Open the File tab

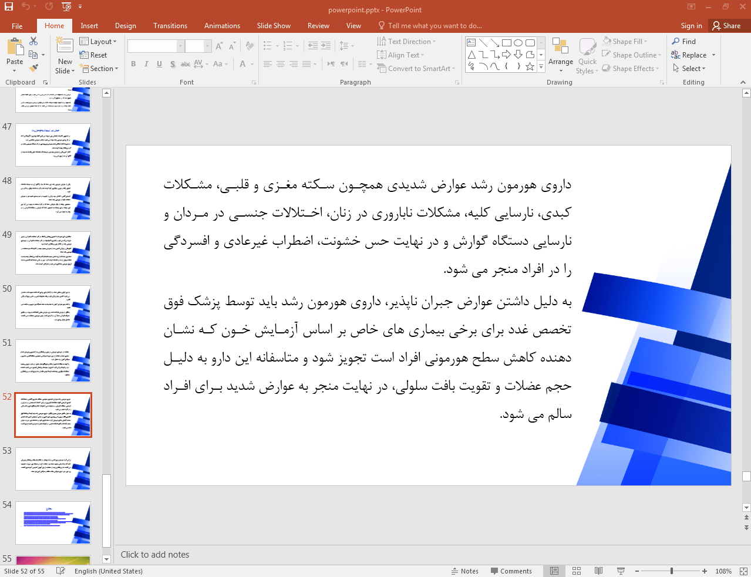(x=17, y=26)
